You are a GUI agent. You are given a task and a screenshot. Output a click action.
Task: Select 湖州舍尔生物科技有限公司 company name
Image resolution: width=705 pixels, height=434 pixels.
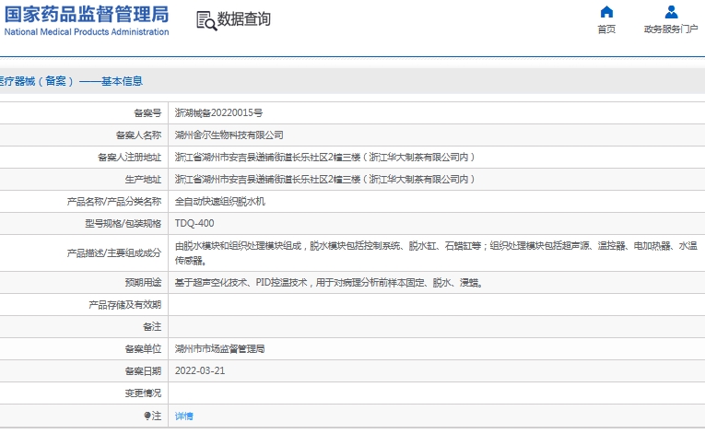click(x=229, y=135)
